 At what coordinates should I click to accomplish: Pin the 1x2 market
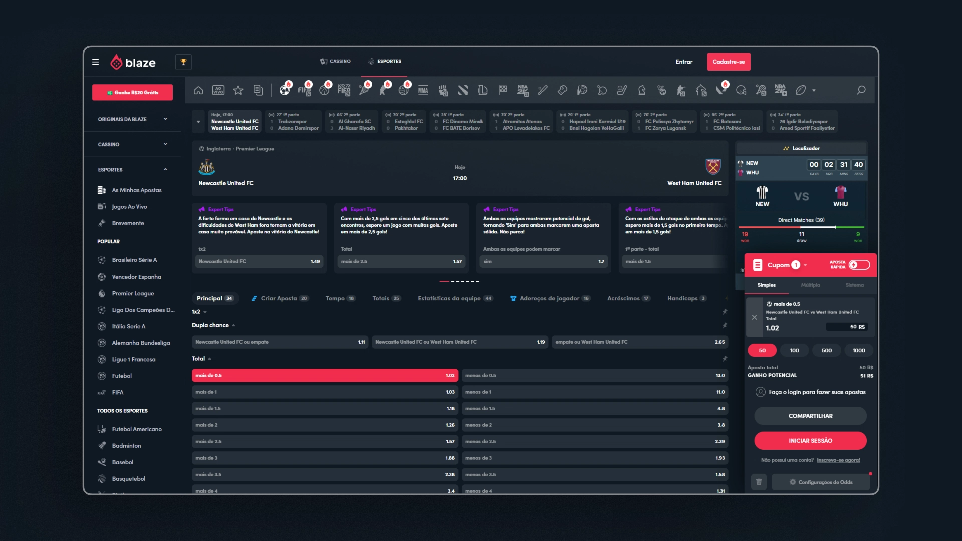click(x=725, y=312)
